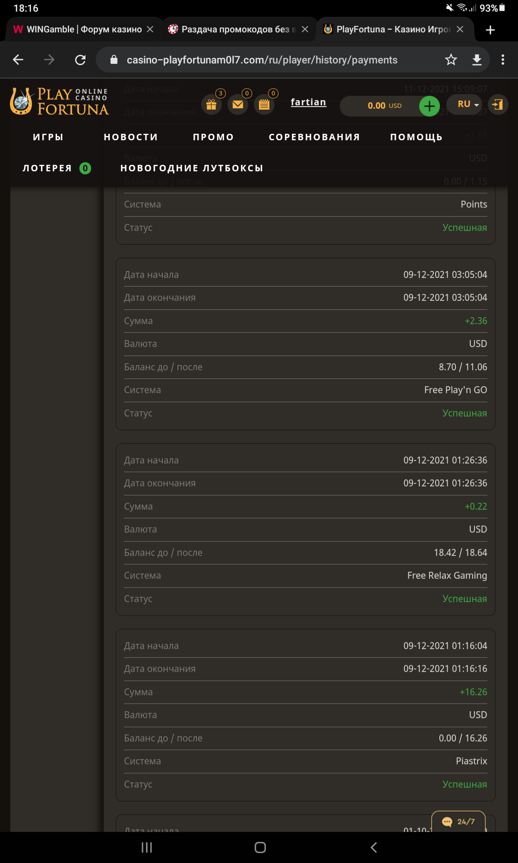Open a new browser tab
This screenshot has width=518, height=863.
coord(490,30)
